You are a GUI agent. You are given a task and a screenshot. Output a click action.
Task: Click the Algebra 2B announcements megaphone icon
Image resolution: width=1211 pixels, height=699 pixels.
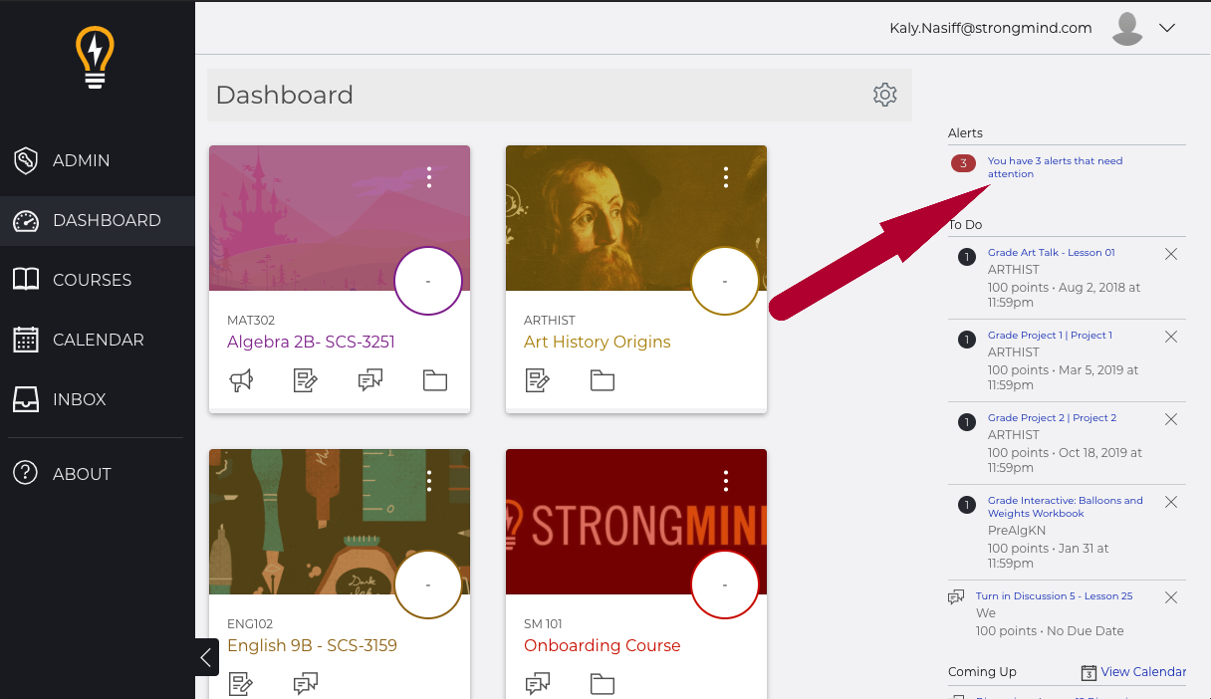(x=242, y=380)
